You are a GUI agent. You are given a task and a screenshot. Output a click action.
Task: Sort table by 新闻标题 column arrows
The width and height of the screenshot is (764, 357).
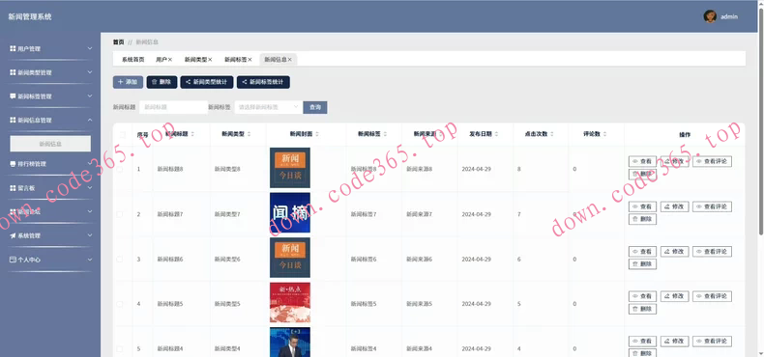point(192,134)
